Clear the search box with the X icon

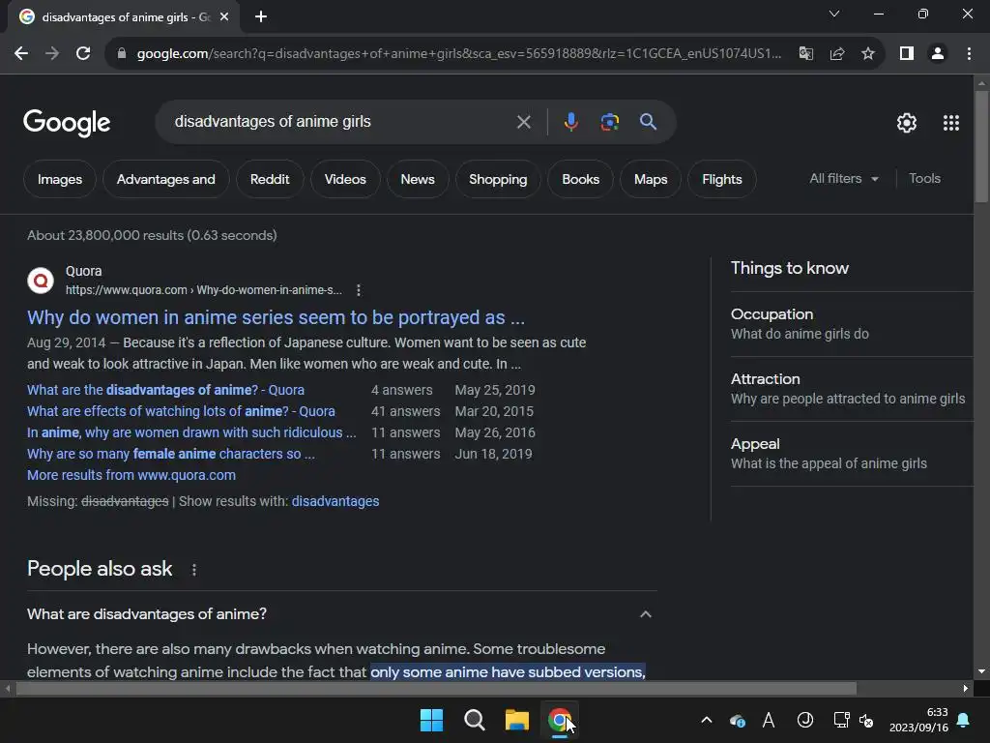tap(523, 122)
